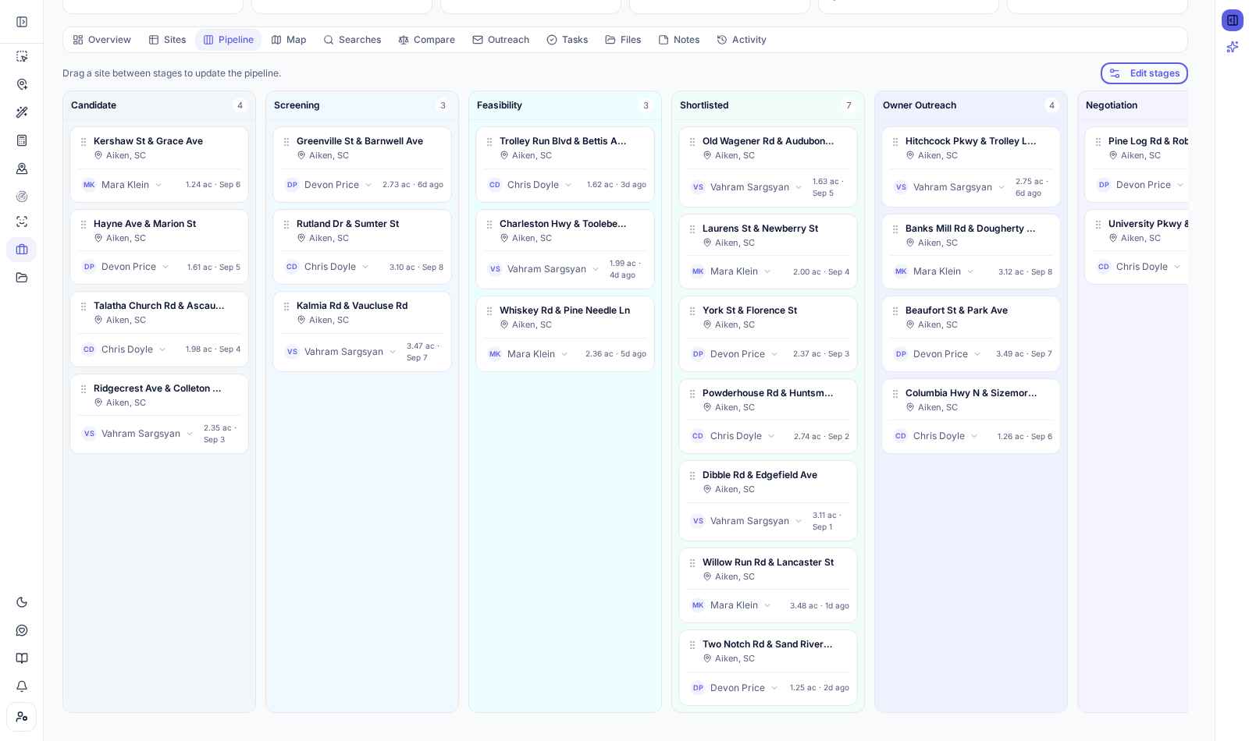
Task: Change assignee on Kalmia Rd card
Action: (x=342, y=352)
